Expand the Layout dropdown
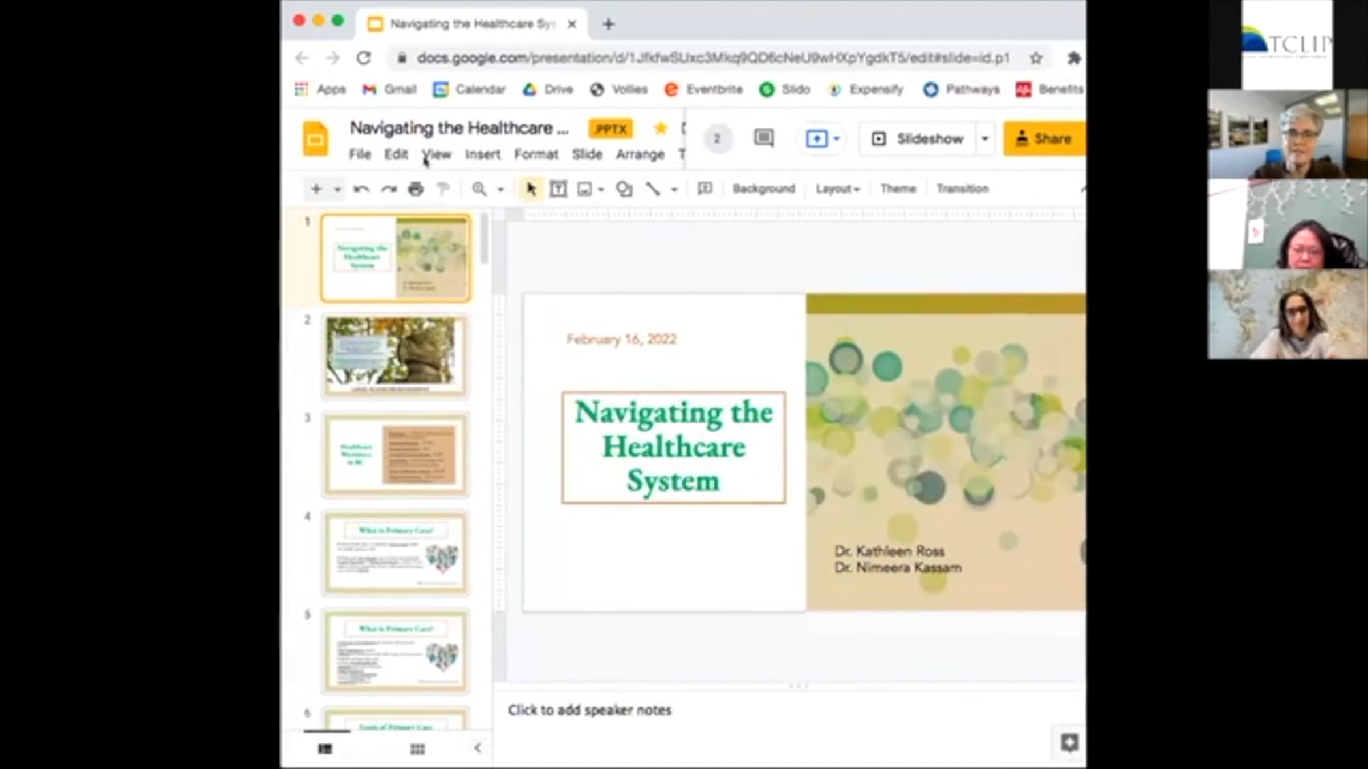This screenshot has width=1368, height=769. (837, 189)
